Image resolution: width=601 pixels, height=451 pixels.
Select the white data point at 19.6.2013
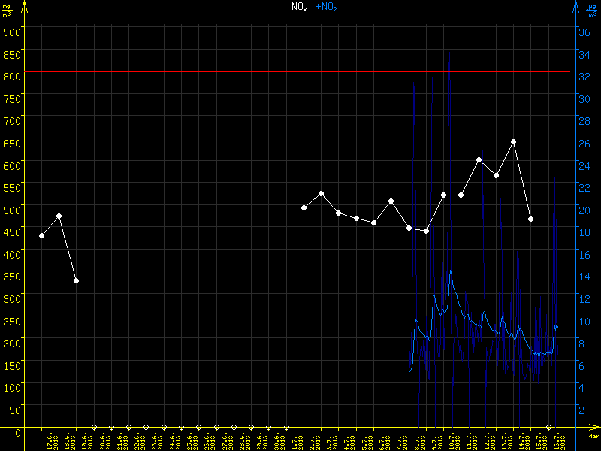pyautogui.click(x=77, y=280)
